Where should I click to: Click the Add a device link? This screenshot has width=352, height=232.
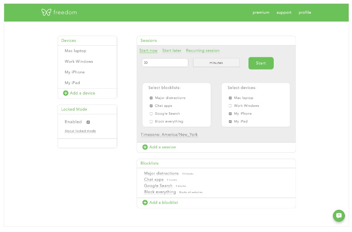pos(82,93)
